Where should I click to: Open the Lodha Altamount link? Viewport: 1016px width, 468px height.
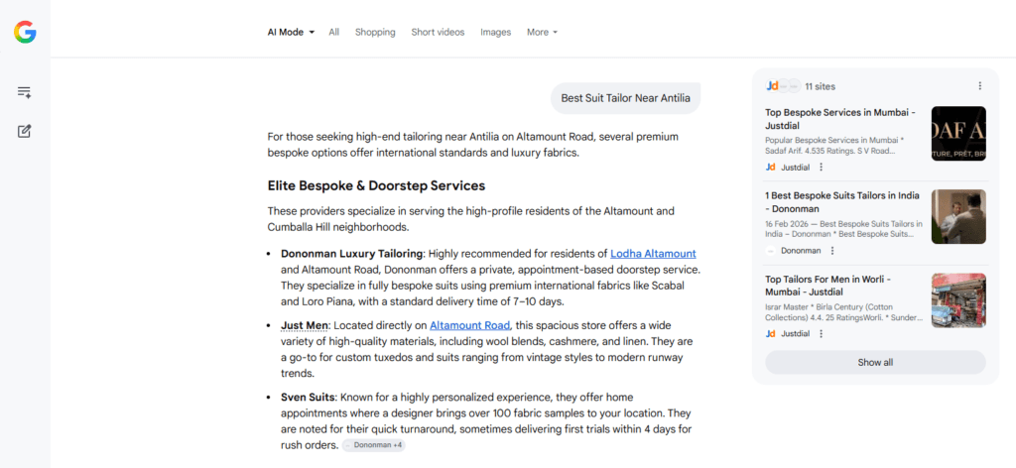(x=653, y=254)
